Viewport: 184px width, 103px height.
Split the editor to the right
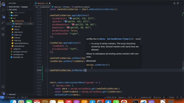(x=178, y=3)
